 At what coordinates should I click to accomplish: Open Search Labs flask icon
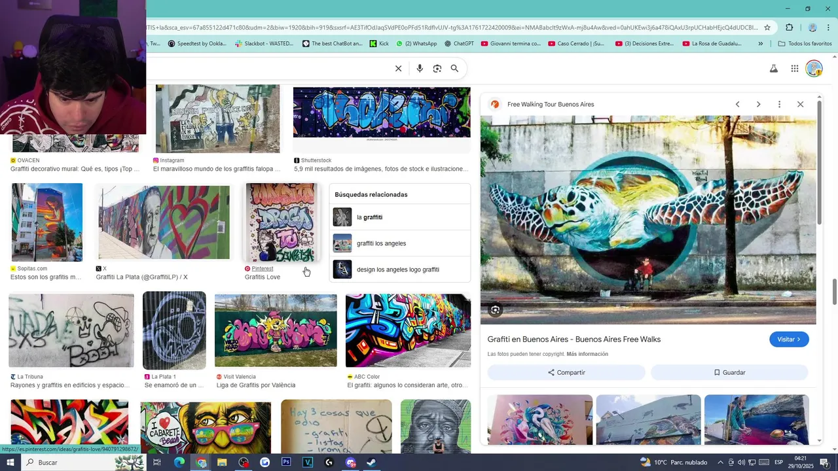pos(774,69)
